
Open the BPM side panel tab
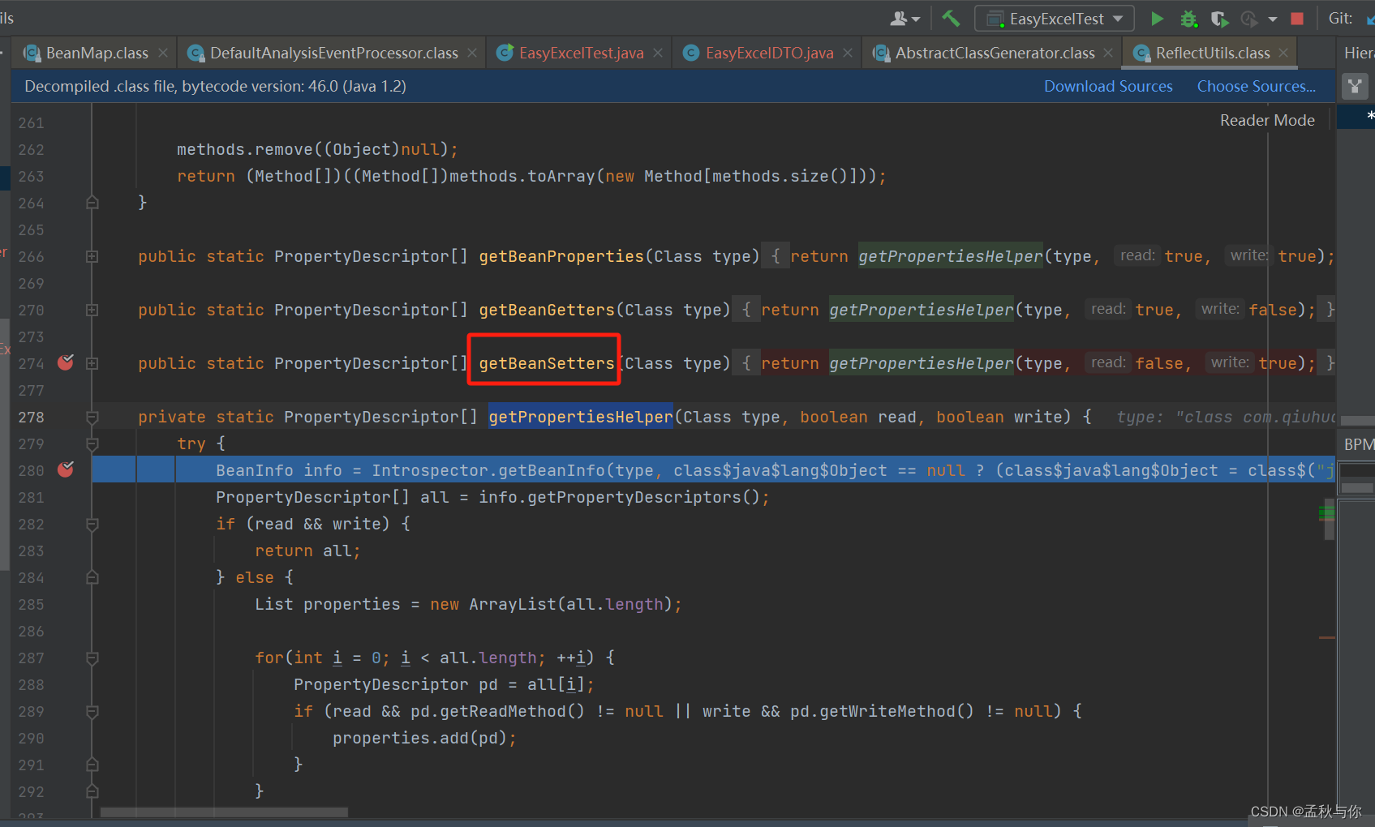pyautogui.click(x=1359, y=444)
